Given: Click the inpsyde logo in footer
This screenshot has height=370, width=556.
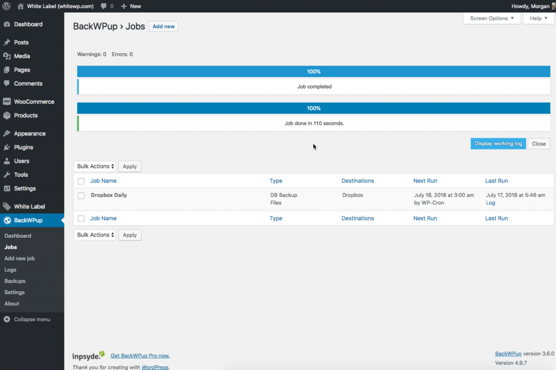Looking at the screenshot, I should click(89, 355).
